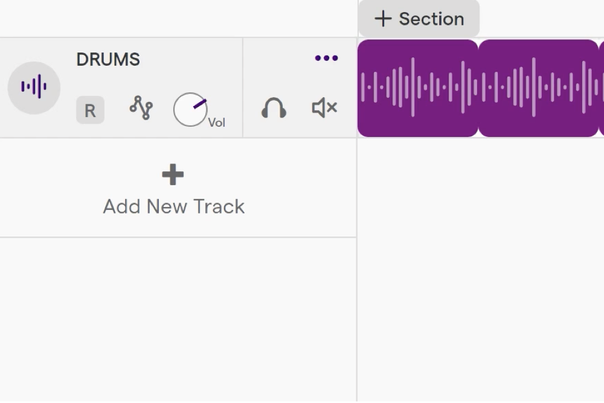Screen dimensions: 604x403
Task: Click the blank header area left of + Section
Action: pyautogui.click(x=179, y=19)
